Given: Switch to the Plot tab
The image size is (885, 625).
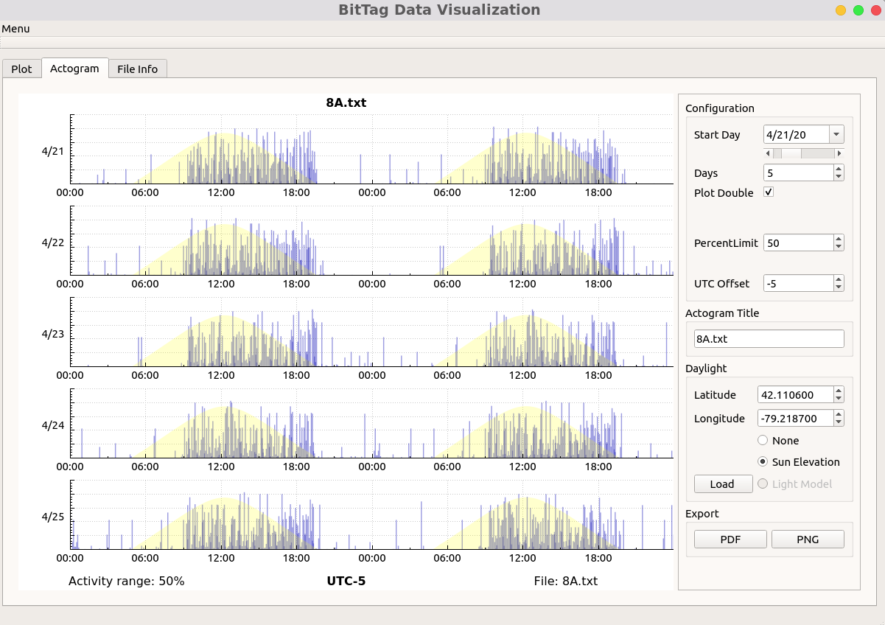Looking at the screenshot, I should (x=21, y=69).
